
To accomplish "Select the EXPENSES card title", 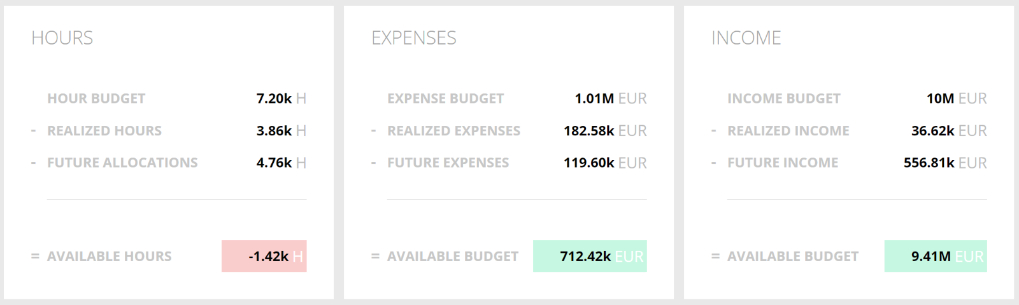I will tap(414, 38).
